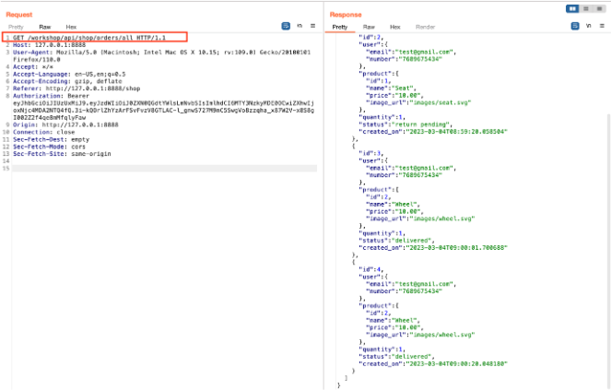Click the Request panel title
The height and width of the screenshot is (390, 611).
(19, 15)
